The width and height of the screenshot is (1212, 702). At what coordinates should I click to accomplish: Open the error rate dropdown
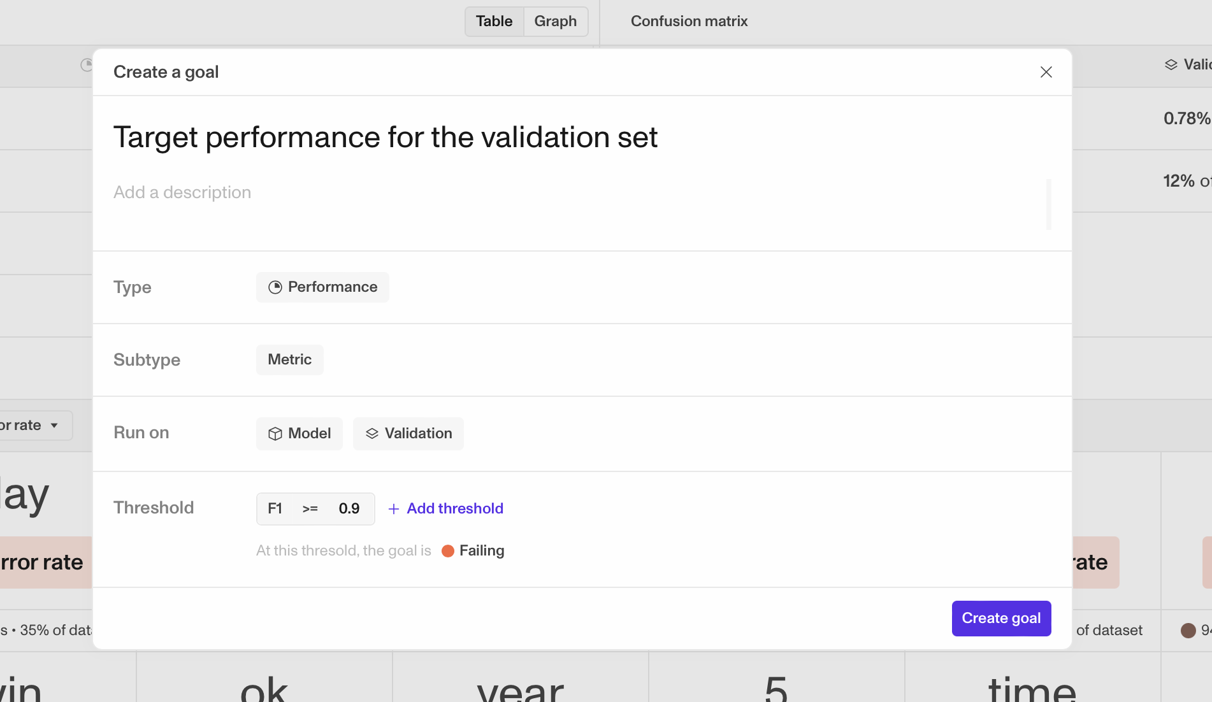tap(32, 426)
